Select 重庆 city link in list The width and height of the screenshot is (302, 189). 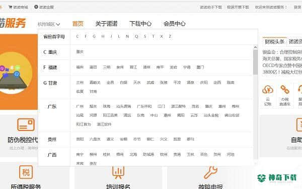[80, 52]
